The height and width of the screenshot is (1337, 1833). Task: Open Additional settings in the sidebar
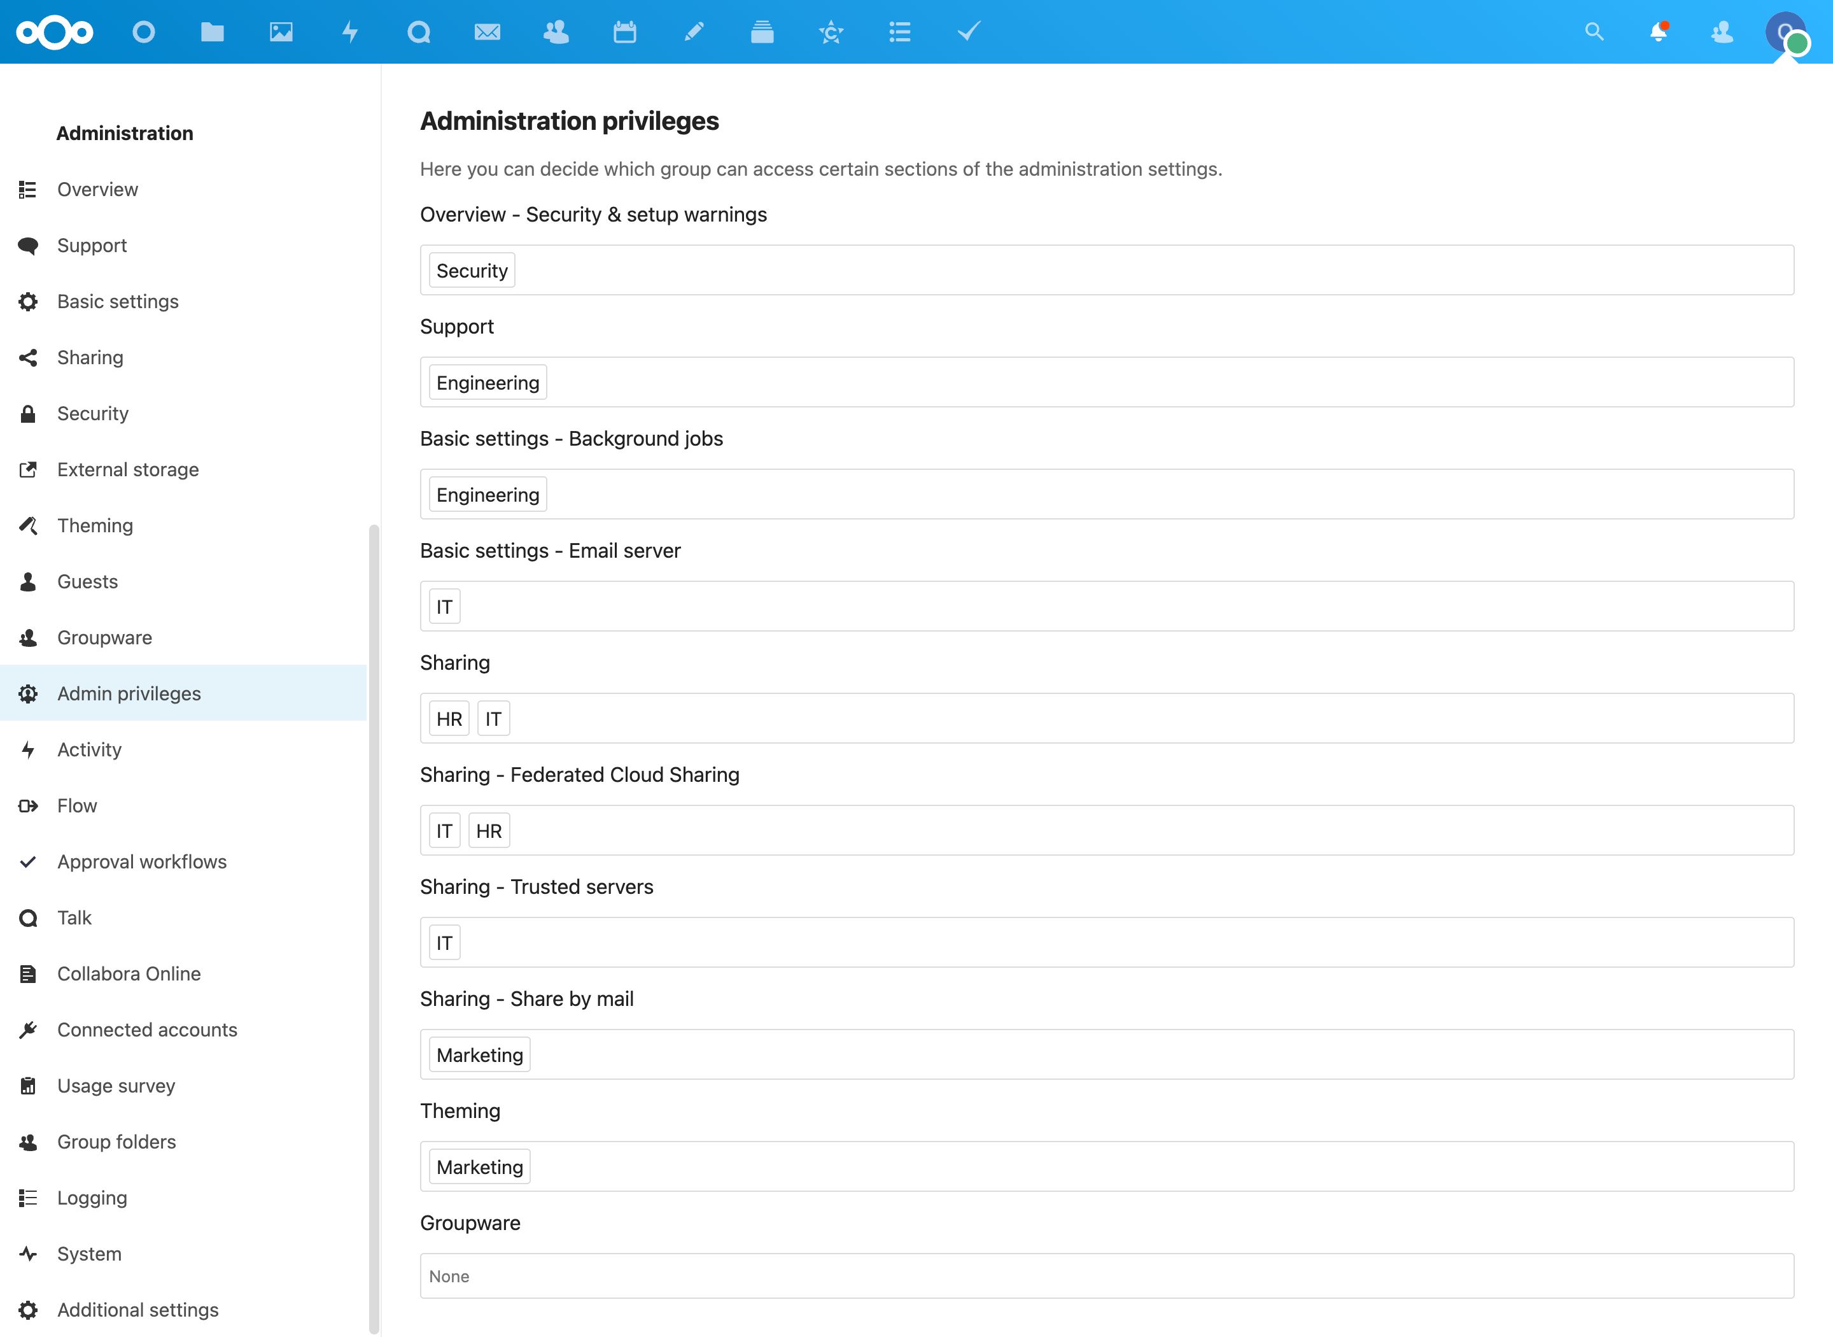click(x=184, y=1310)
